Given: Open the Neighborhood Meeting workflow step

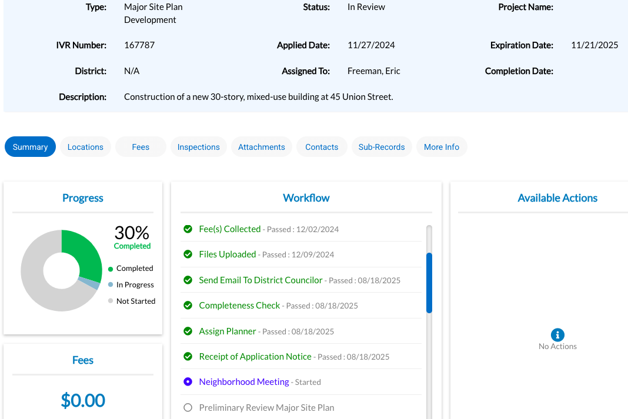Looking at the screenshot, I should [244, 382].
